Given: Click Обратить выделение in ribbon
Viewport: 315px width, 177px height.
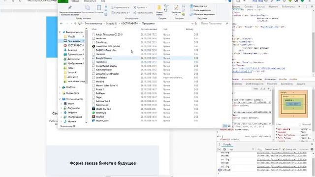Looking at the screenshot, I should click(x=202, y=14).
